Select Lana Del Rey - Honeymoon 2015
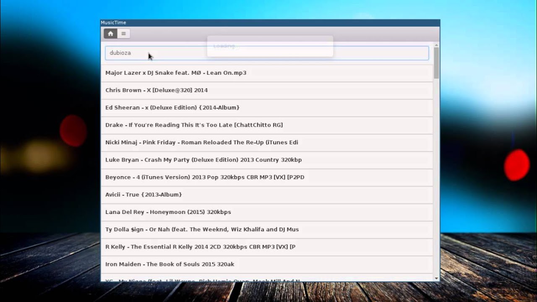 coord(267,212)
